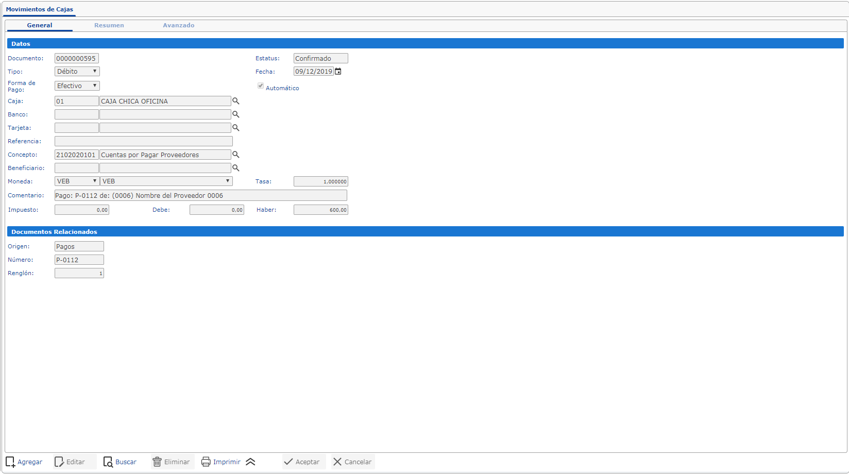The image size is (849, 474).
Task: Switch to the Resumen tab
Action: [x=109, y=25]
